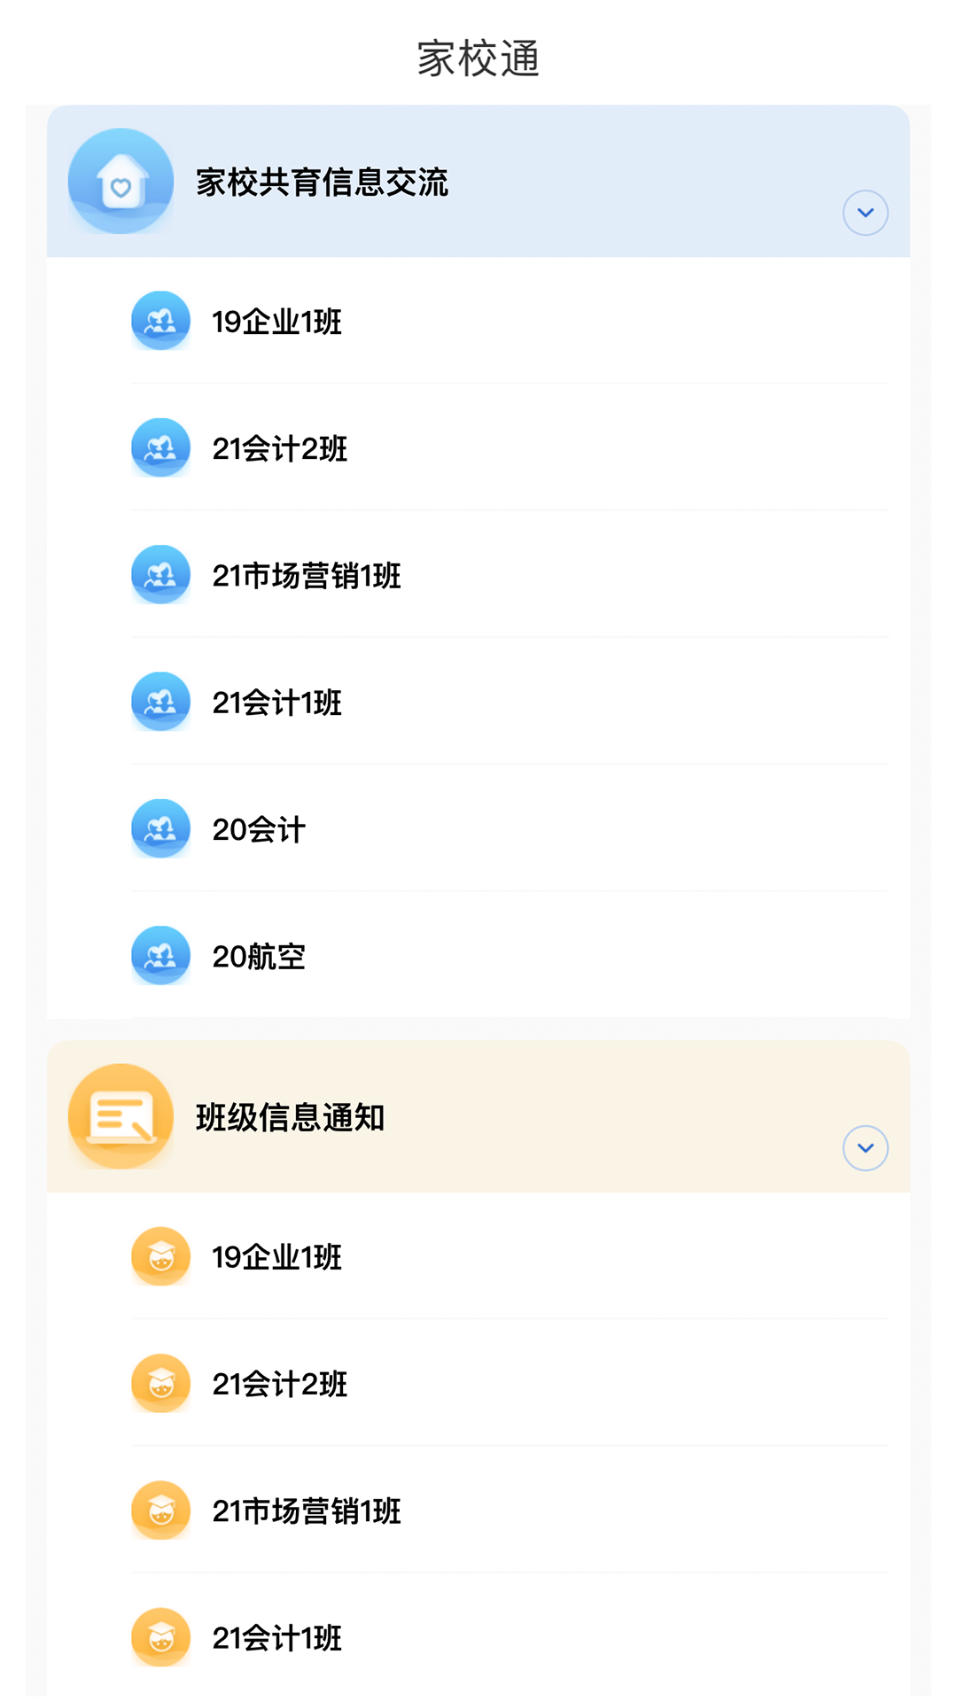Click blue group icon beside 21市场营销1班
Screen dimensions: 957x1701
[160, 575]
